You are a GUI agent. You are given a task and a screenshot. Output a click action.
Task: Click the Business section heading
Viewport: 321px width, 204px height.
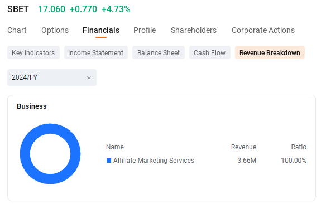[x=32, y=106]
